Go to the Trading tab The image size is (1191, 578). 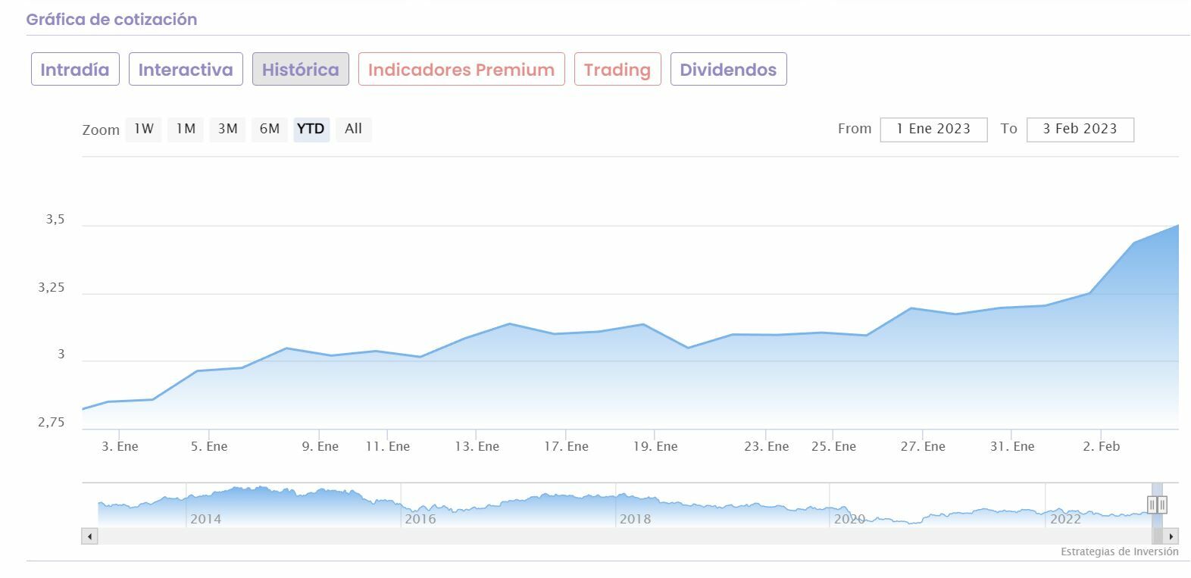coord(617,70)
